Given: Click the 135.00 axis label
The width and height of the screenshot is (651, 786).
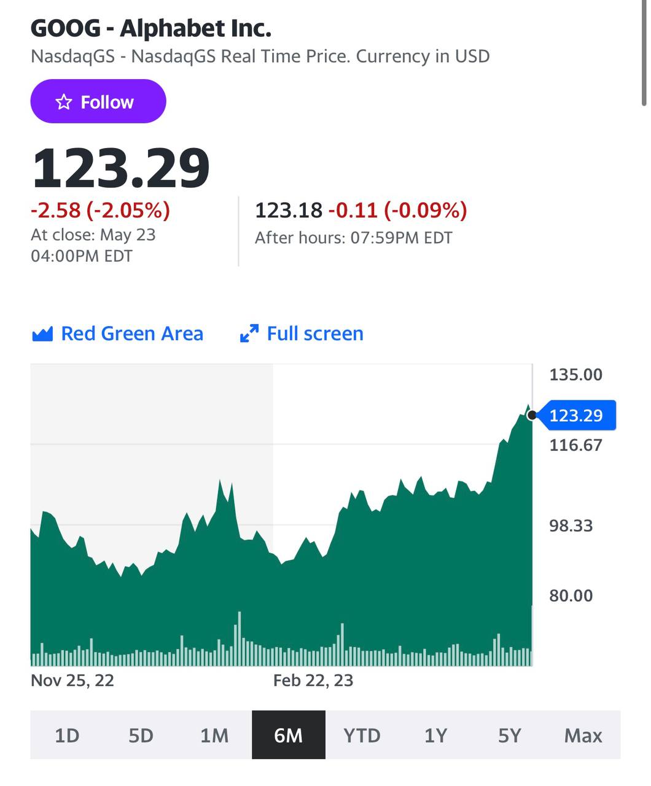Looking at the screenshot, I should [x=575, y=375].
